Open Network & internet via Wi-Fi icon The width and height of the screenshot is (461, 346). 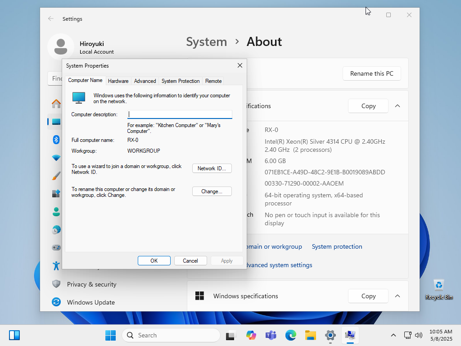(x=56, y=158)
